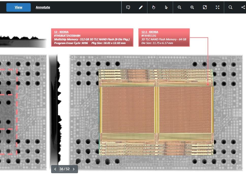Select the Multichip Memory 512 GB description text
Viewport: 246px width, 176px height.
pos(92,39)
